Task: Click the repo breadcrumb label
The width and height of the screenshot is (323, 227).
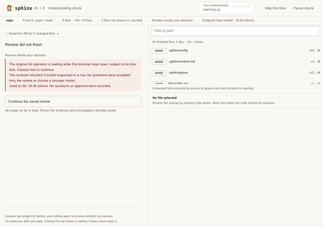Action: tap(10, 20)
